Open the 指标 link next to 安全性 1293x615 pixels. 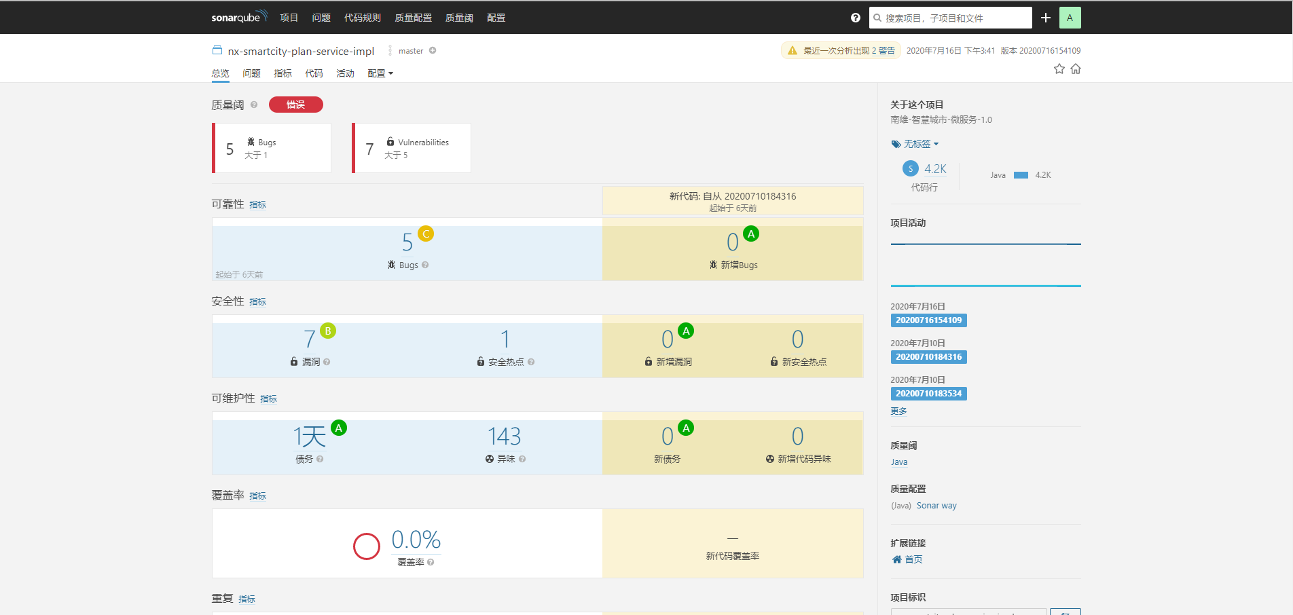(258, 302)
